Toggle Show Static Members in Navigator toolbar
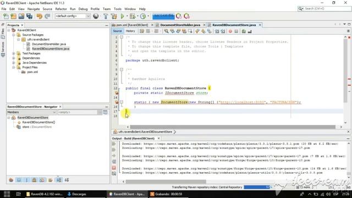 click(x=27, y=180)
